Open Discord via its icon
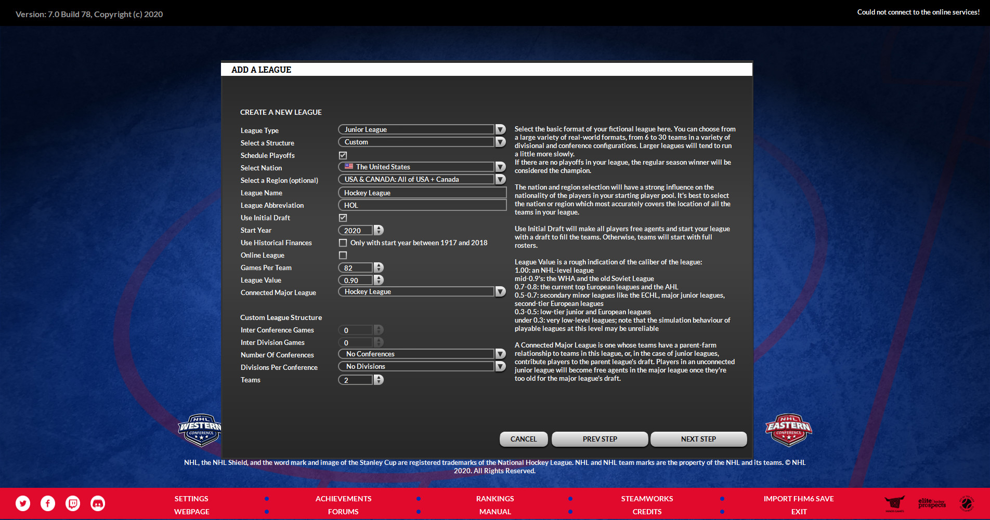The image size is (990, 520). point(97,503)
